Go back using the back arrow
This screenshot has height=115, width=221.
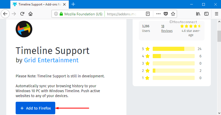coord(5,14)
